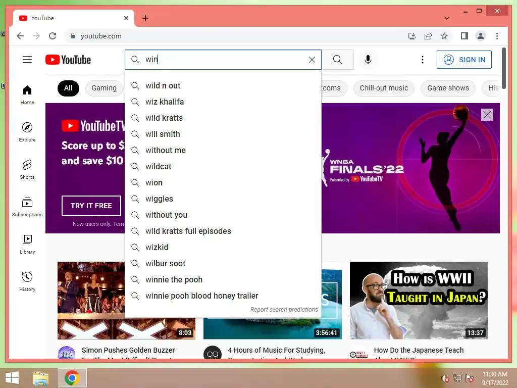
Task: Open the Chrome three-dot menu
Action: click(497, 36)
